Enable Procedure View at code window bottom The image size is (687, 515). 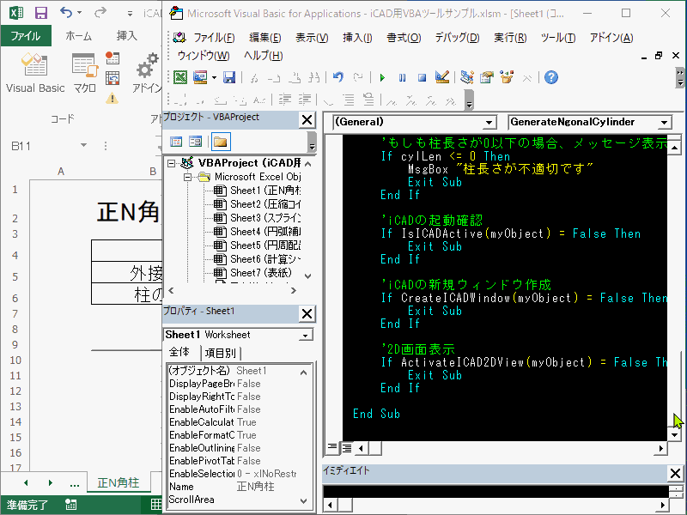pyautogui.click(x=331, y=447)
